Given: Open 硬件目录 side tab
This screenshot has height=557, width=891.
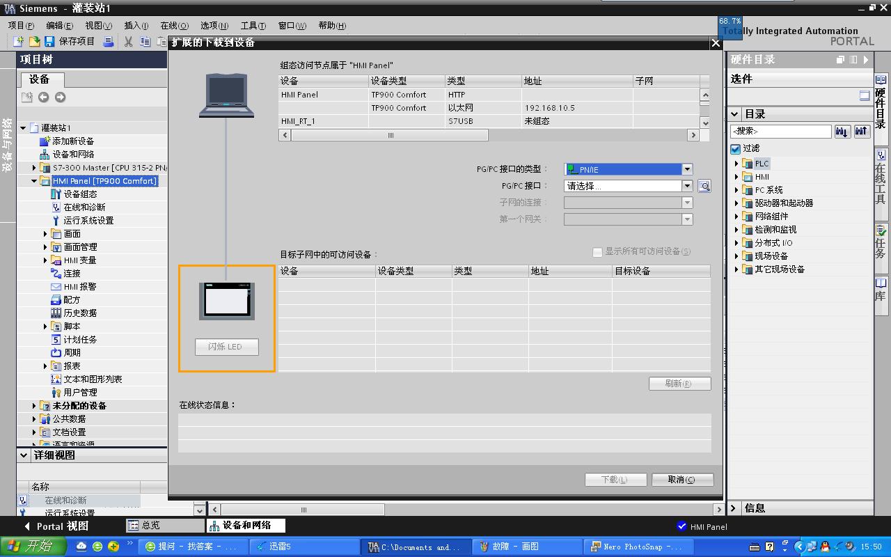Looking at the screenshot, I should tap(881, 102).
